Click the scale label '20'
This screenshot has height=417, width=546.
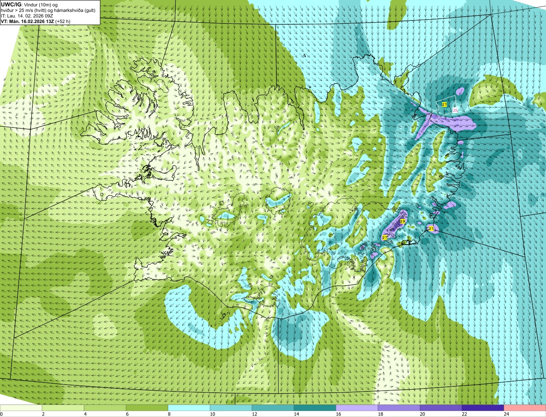pos(422,414)
